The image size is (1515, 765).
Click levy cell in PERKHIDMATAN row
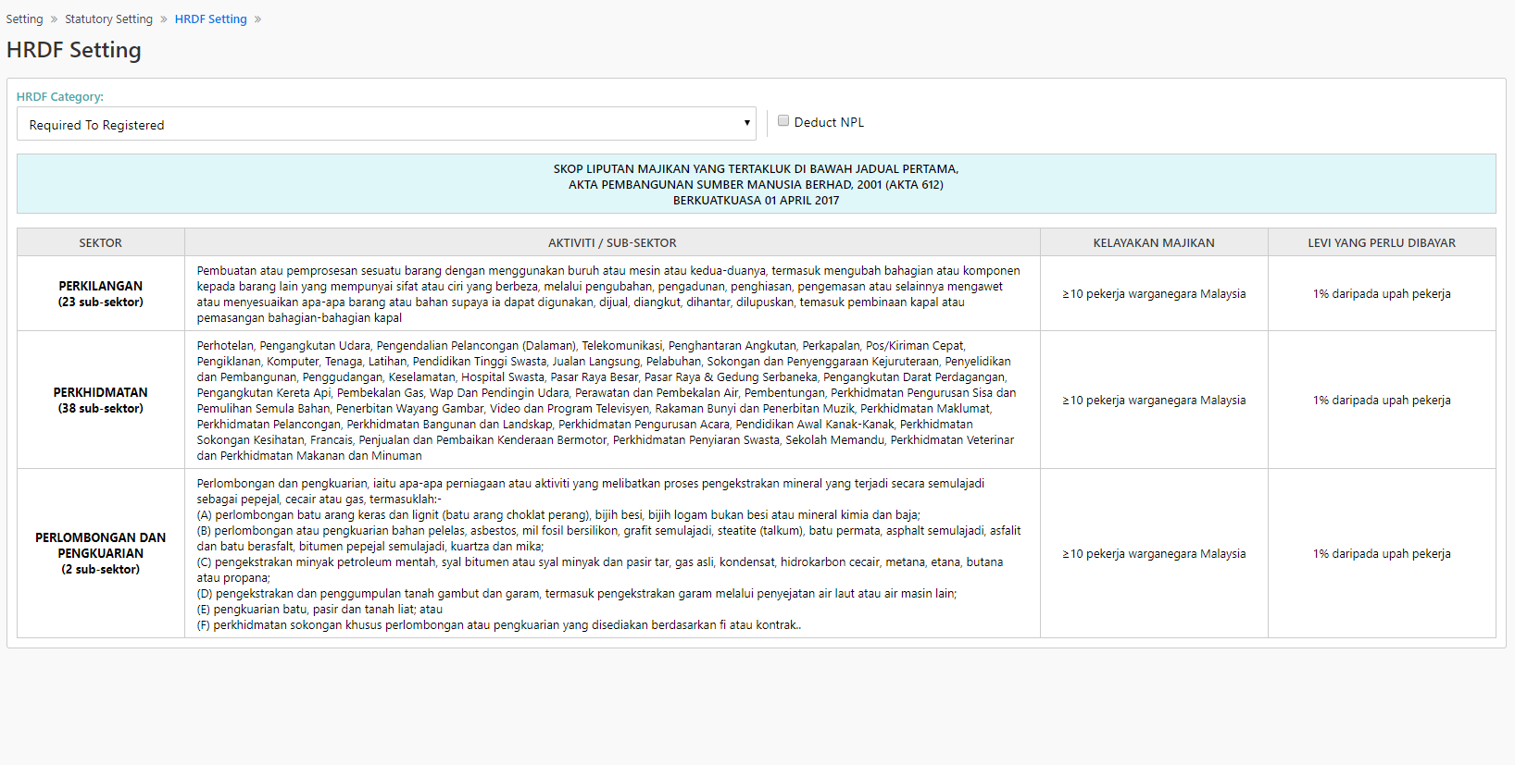point(1382,400)
